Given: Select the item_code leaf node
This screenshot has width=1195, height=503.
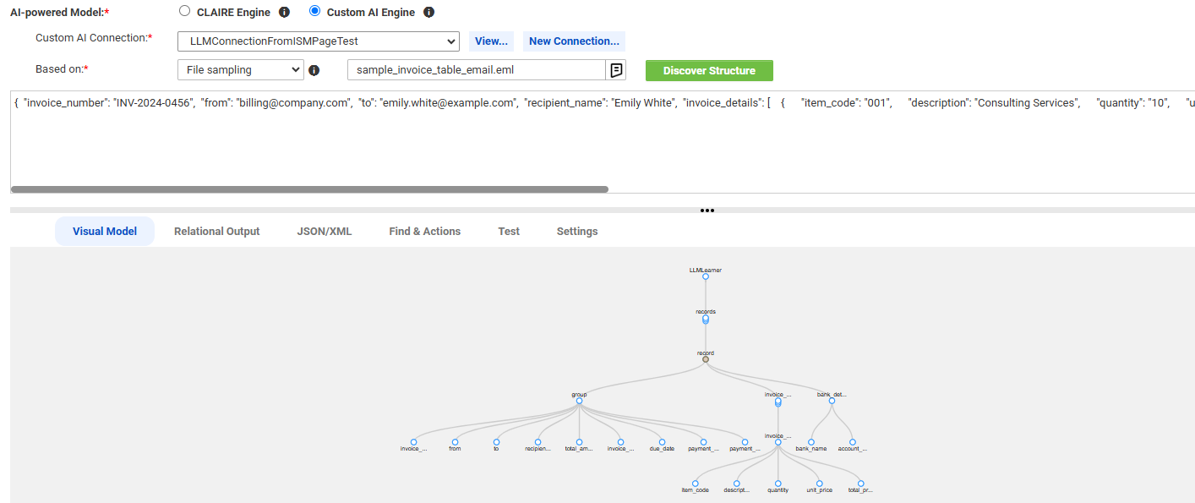Looking at the screenshot, I should (695, 483).
